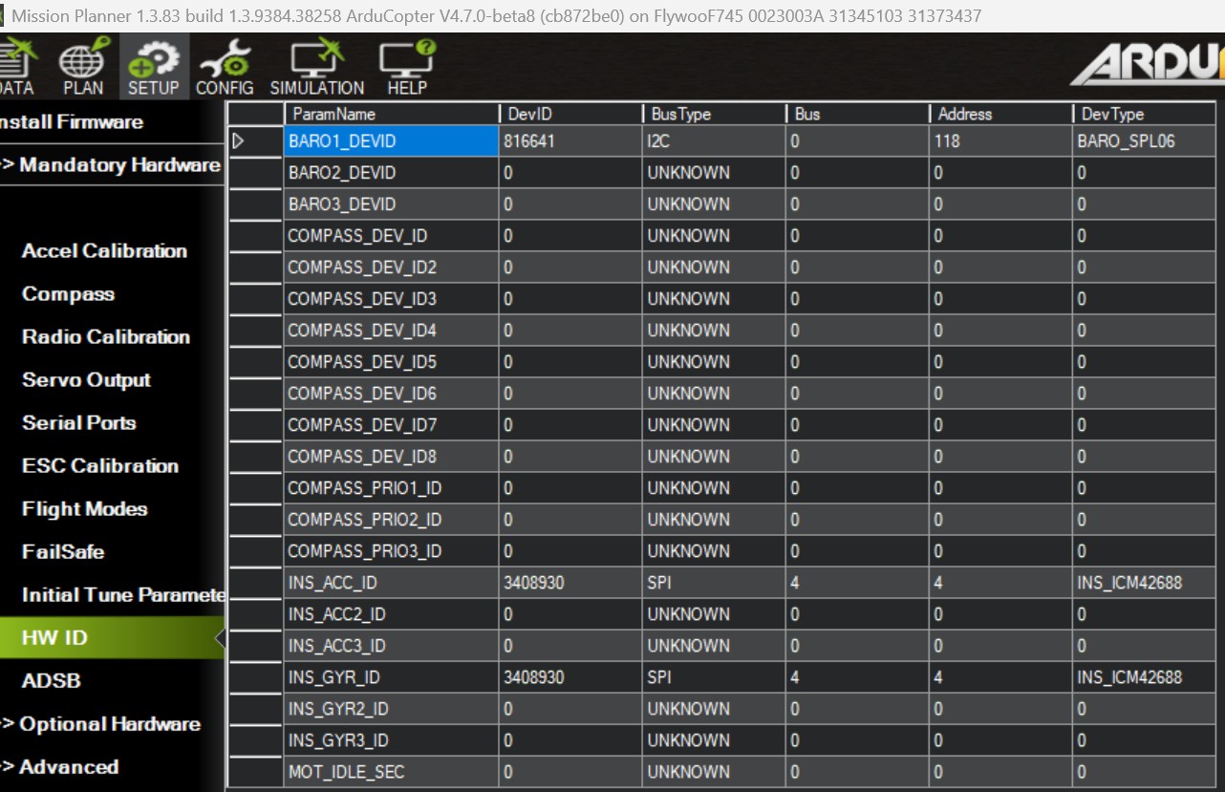The width and height of the screenshot is (1225, 792).
Task: Expand the Mandatory Hardware section
Action: (111, 165)
